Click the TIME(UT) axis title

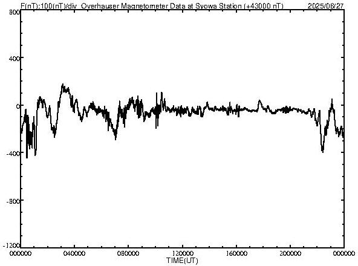tap(182, 261)
